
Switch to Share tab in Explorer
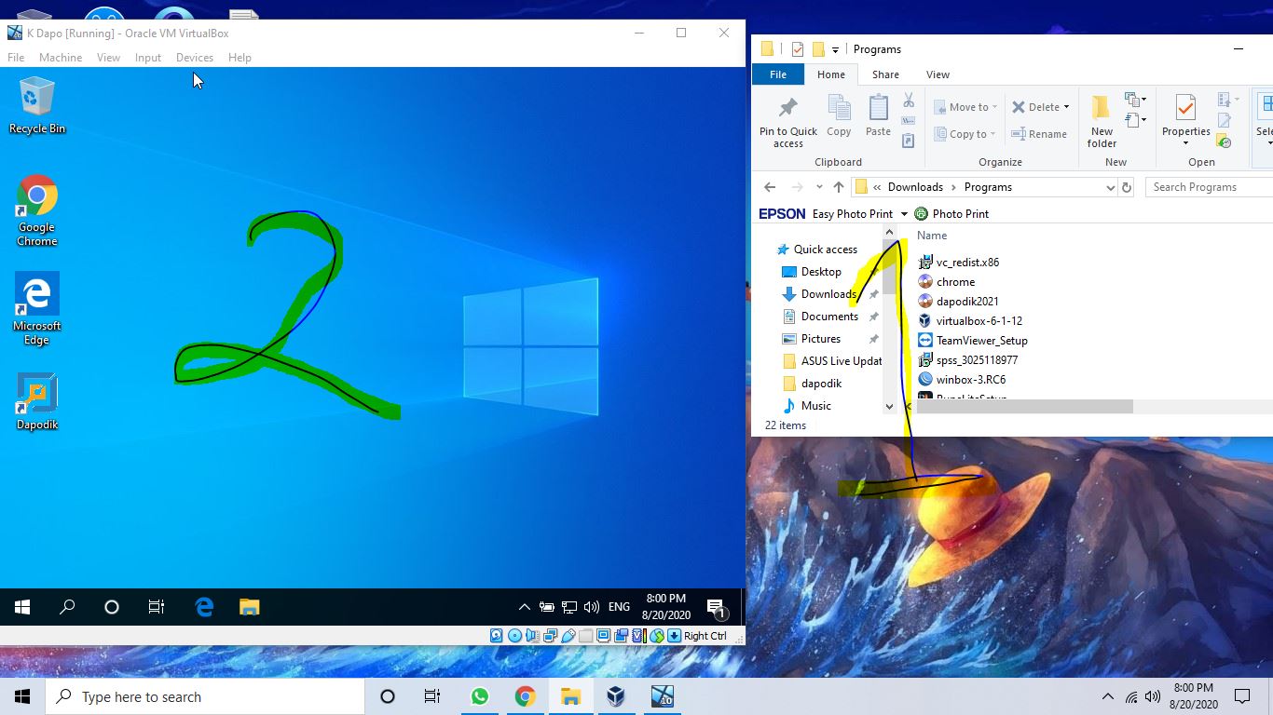[x=885, y=74]
